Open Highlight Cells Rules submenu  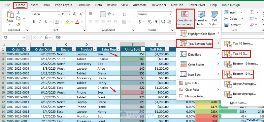(198, 34)
